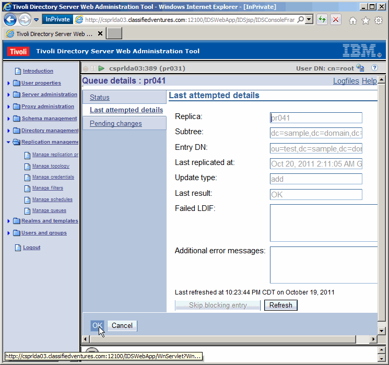Click inside the Failed LDIF text area
The height and width of the screenshot is (365, 389).
[x=323, y=223]
